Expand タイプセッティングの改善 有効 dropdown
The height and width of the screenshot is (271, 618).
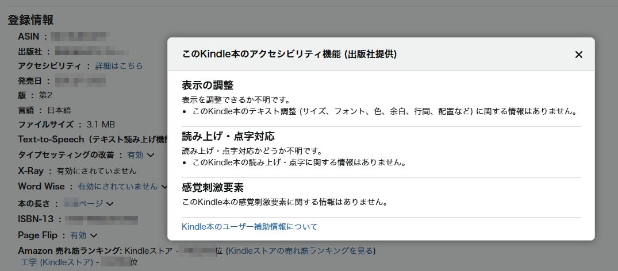tap(140, 155)
